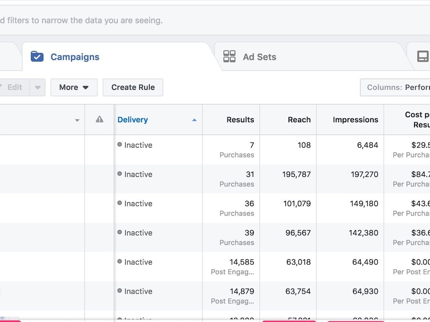Open the More dropdown menu
The image size is (430, 322).
pos(74,87)
